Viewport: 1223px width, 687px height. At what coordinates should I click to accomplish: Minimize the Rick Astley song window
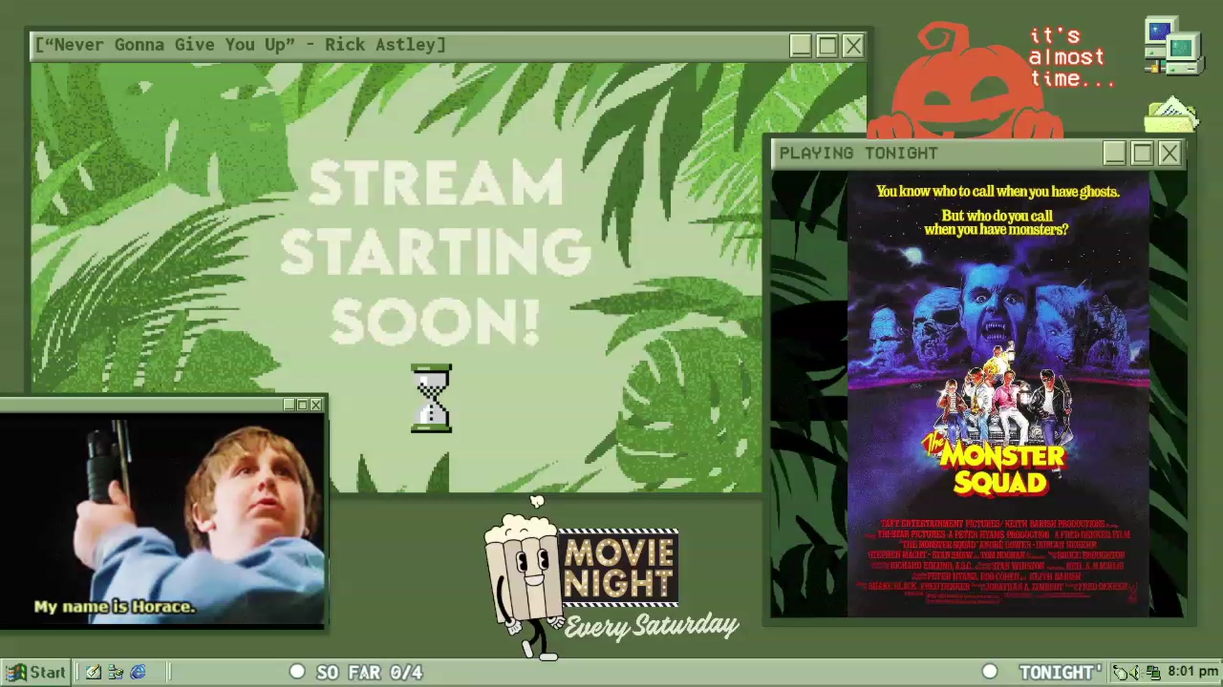point(801,46)
